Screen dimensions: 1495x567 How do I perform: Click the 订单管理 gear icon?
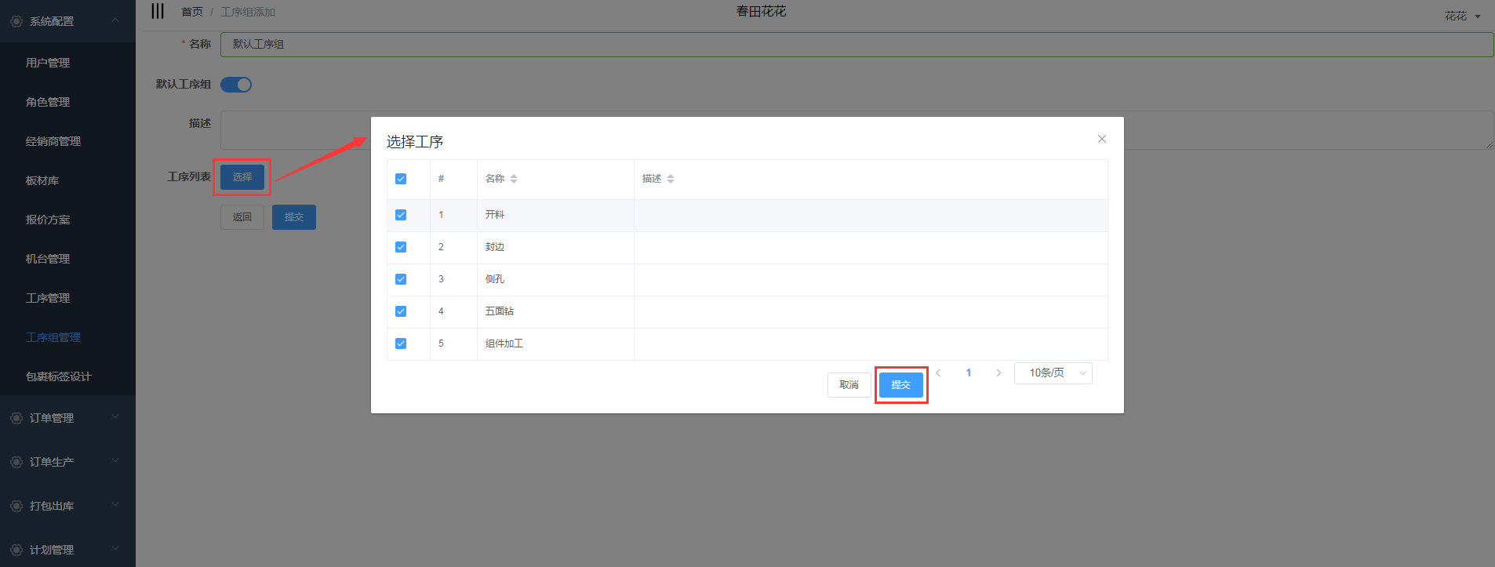[16, 418]
